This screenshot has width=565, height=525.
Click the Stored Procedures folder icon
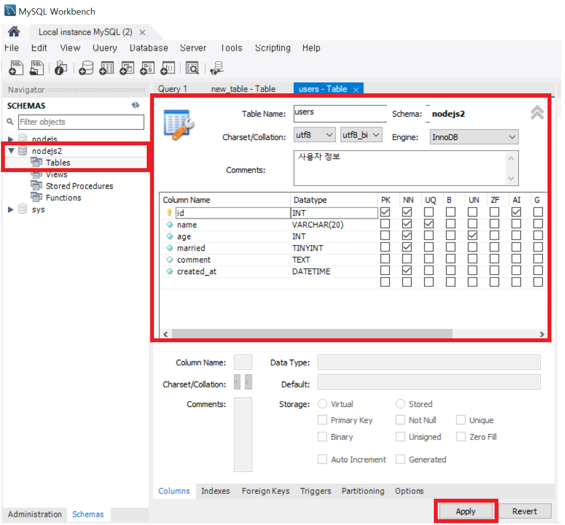point(36,186)
